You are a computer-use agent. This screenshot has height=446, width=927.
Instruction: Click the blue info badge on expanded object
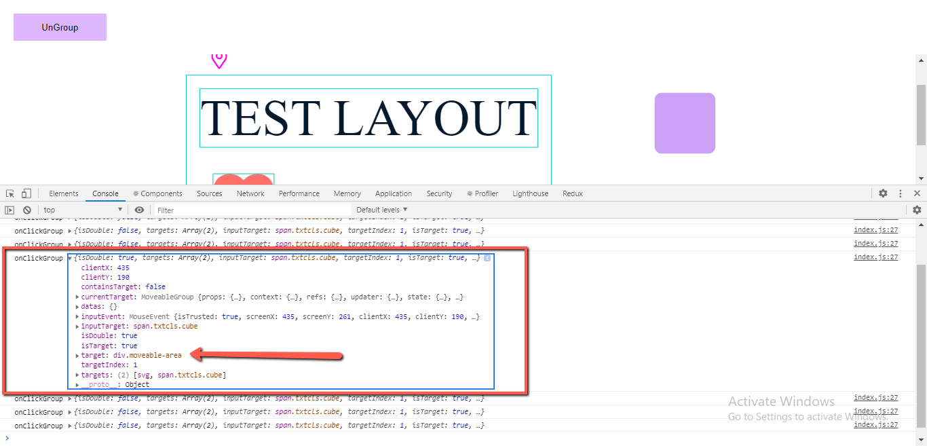coord(487,258)
